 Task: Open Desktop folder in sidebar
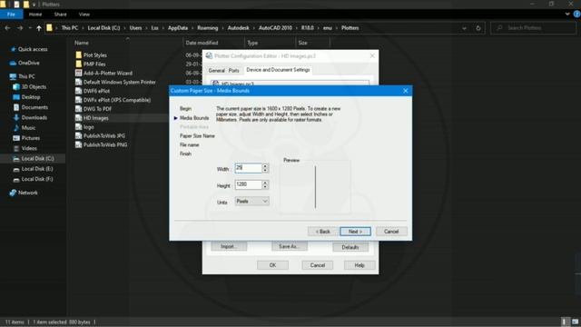30,97
